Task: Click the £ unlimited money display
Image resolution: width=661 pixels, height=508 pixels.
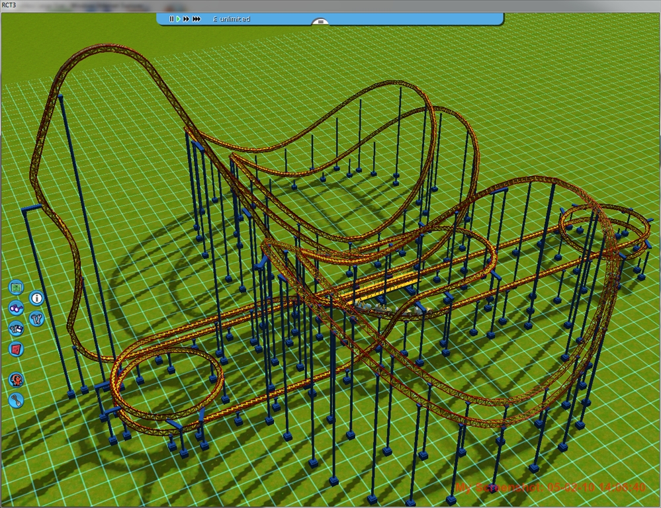Action: coord(232,19)
